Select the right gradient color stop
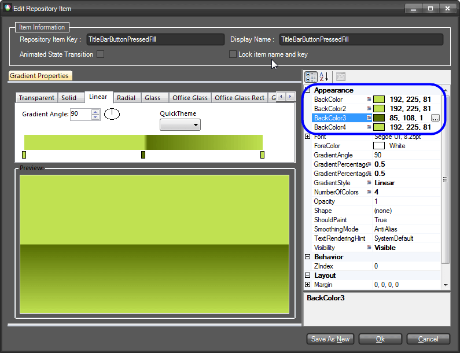The height and width of the screenshot is (353, 460). (262, 155)
